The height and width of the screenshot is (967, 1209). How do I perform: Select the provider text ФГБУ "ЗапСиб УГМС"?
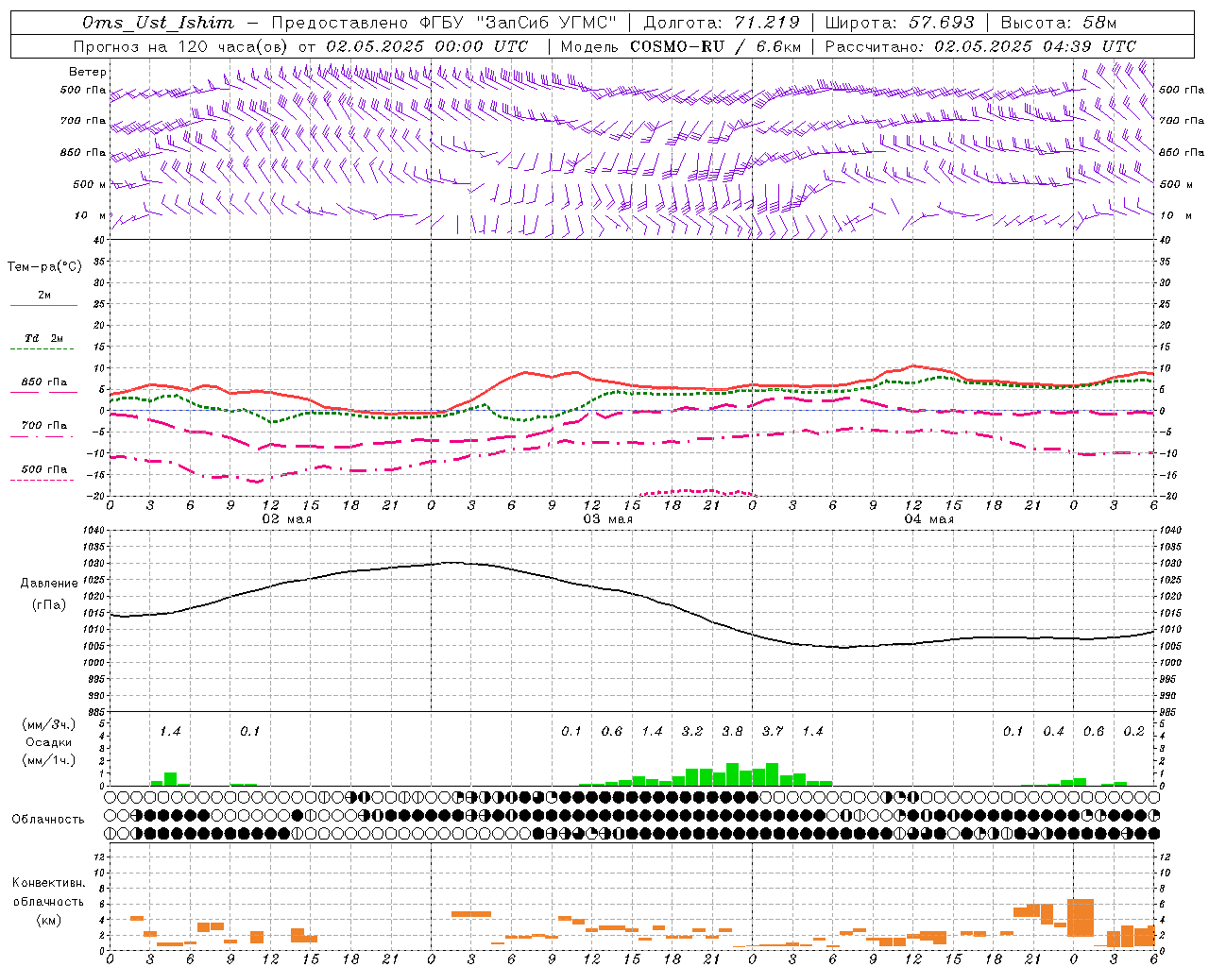coord(518,23)
